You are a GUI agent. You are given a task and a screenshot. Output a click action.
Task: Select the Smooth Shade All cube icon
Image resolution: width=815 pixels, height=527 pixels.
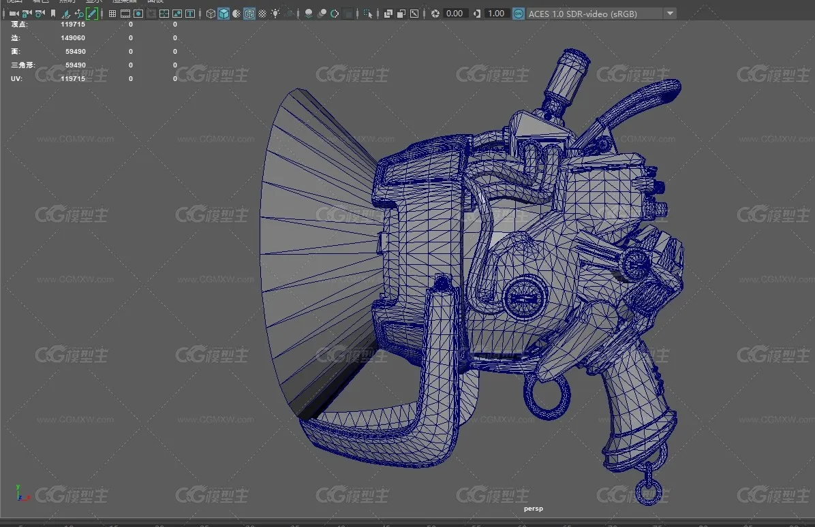tap(224, 14)
